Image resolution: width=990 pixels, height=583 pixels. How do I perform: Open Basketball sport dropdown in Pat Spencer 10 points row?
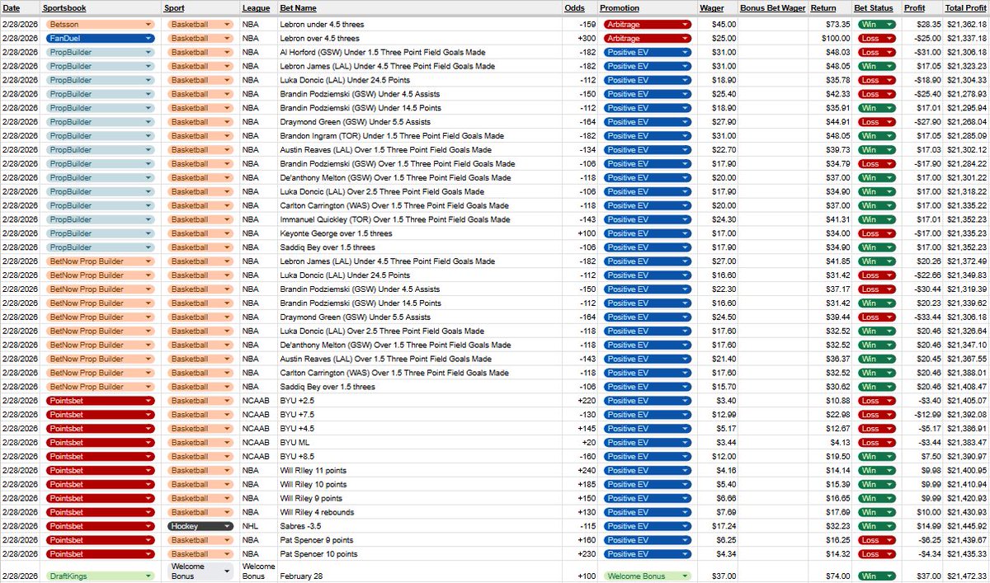201,553
